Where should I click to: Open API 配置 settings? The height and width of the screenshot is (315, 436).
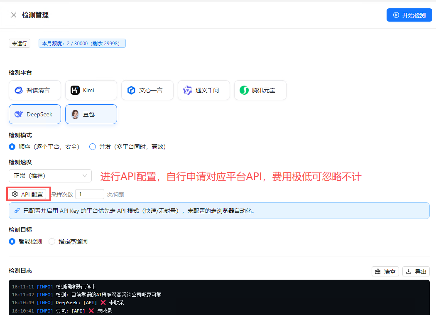[x=27, y=194]
